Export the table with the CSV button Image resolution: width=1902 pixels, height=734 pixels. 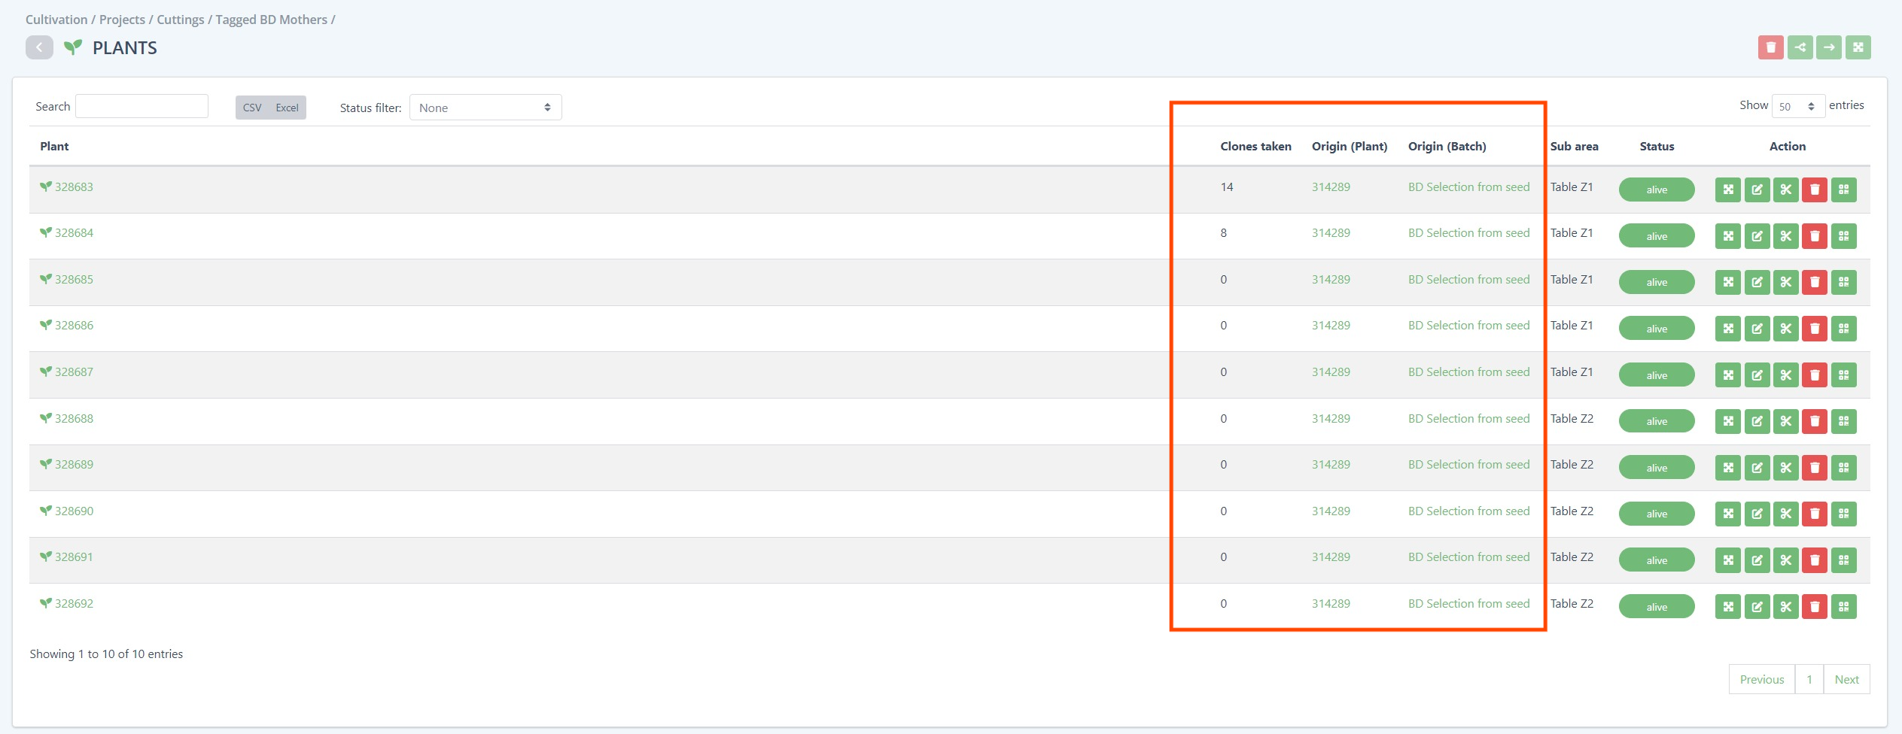[x=252, y=108]
